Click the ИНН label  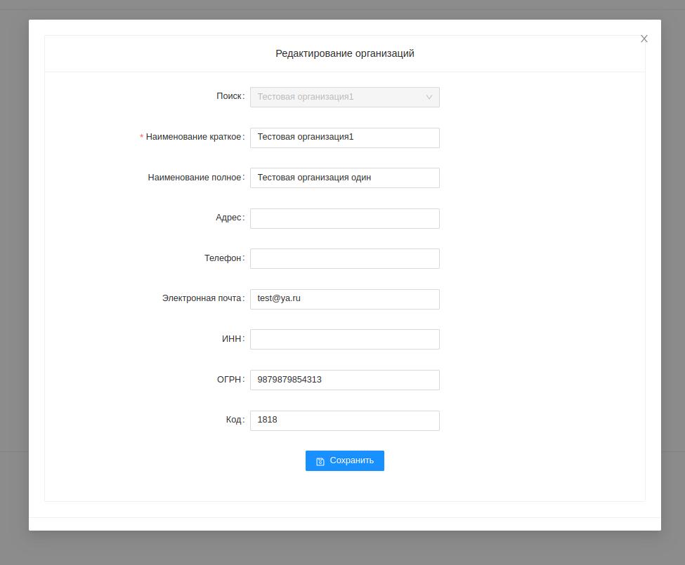[x=232, y=339]
